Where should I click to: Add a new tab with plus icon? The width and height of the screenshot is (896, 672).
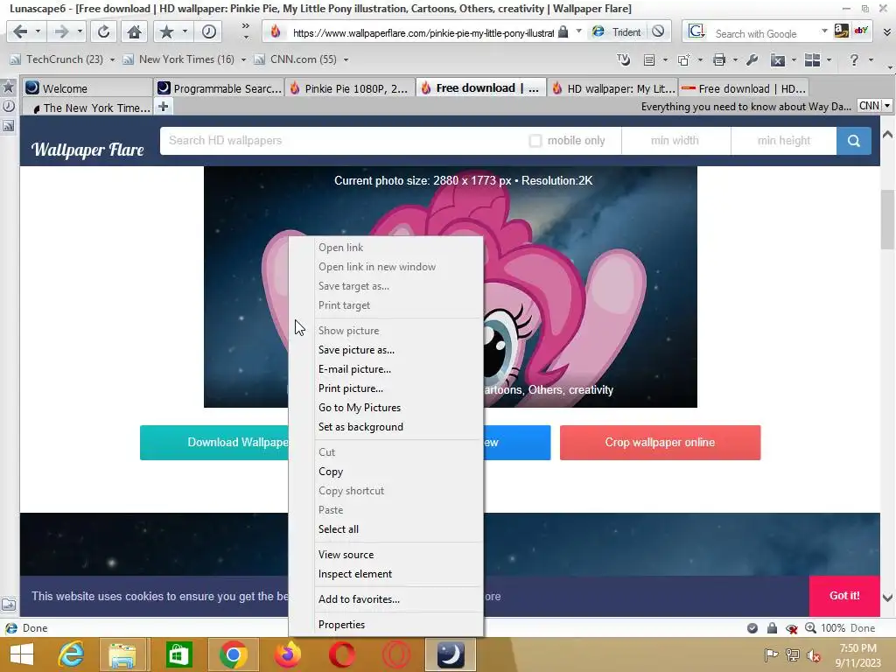click(x=163, y=106)
